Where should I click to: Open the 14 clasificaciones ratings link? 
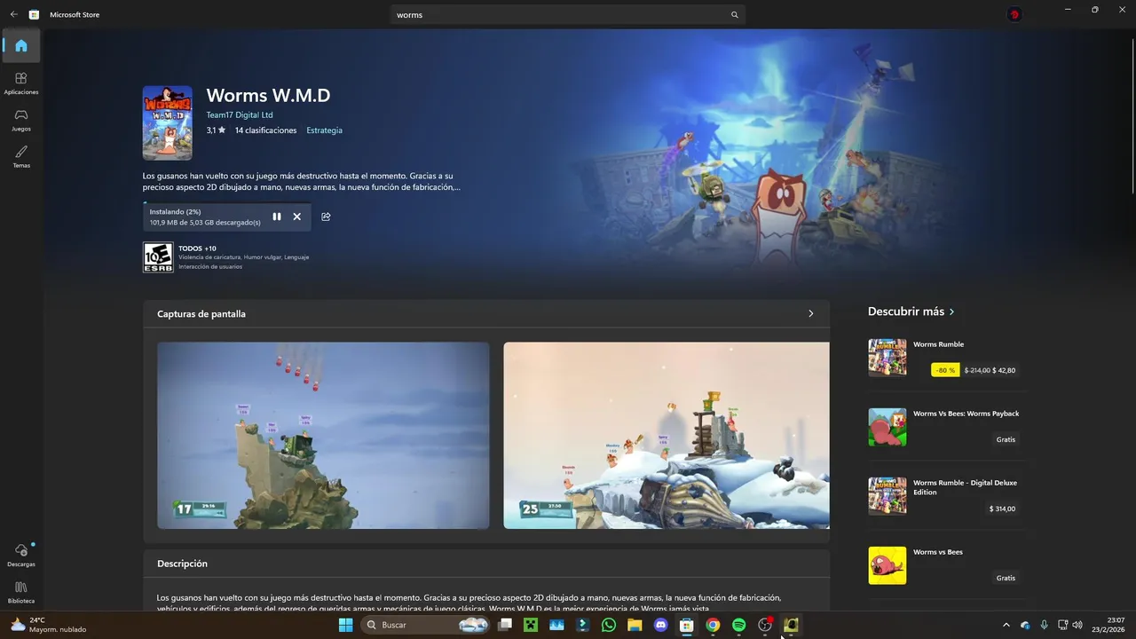pyautogui.click(x=265, y=130)
